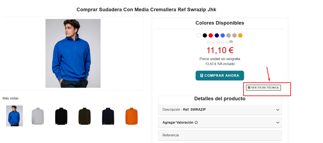Screen dimensions: 323x143
Task: Choose the grey color swatch
Action: click(228, 35)
